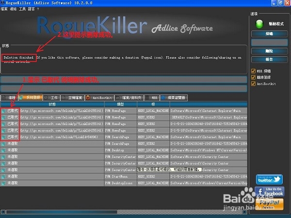Click 未選取 in the PUM.Desktop row
This screenshot has width=291, height=218.
click(13, 150)
